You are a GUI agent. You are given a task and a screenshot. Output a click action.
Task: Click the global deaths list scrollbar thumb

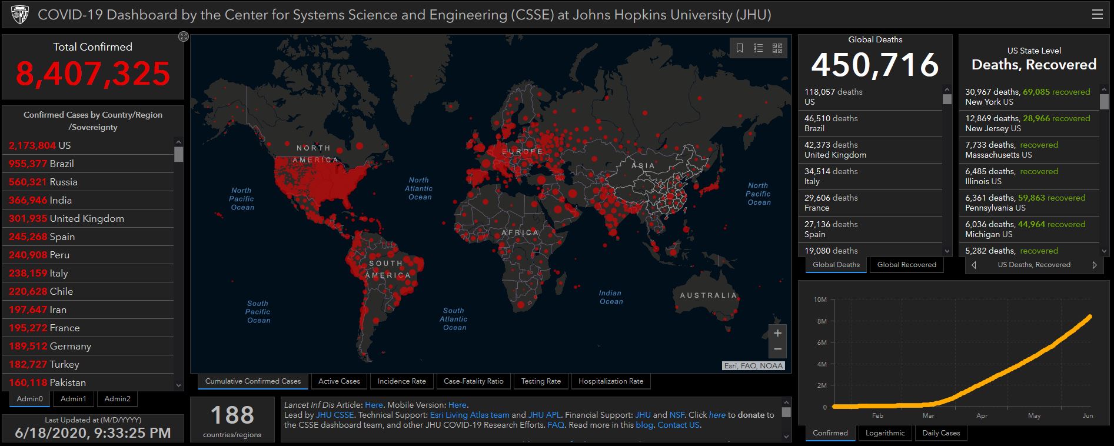coord(947,99)
